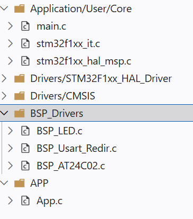Click the BSP_LED.c file icon

[x=25, y=131]
